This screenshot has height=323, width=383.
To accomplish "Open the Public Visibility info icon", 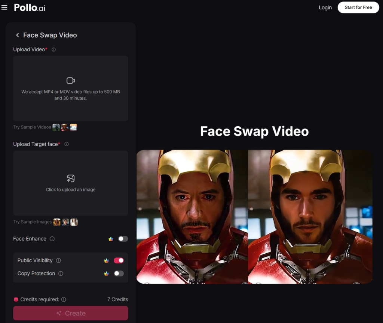I will point(58,260).
